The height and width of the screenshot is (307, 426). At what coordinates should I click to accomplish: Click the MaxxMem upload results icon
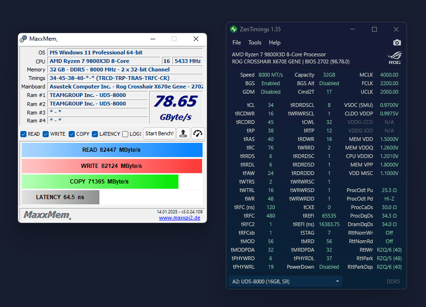click(183, 133)
